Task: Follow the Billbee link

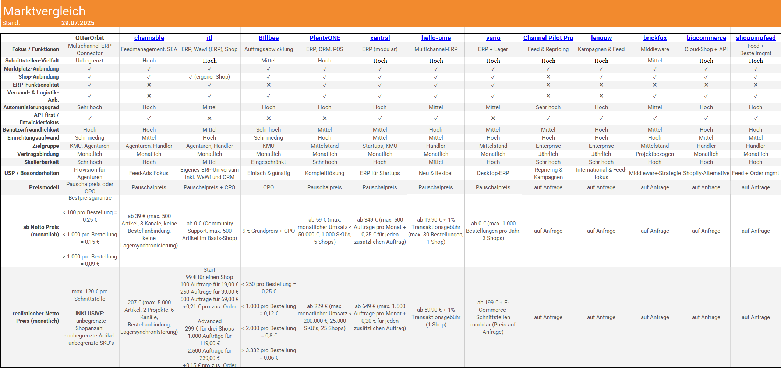Action: 268,38
